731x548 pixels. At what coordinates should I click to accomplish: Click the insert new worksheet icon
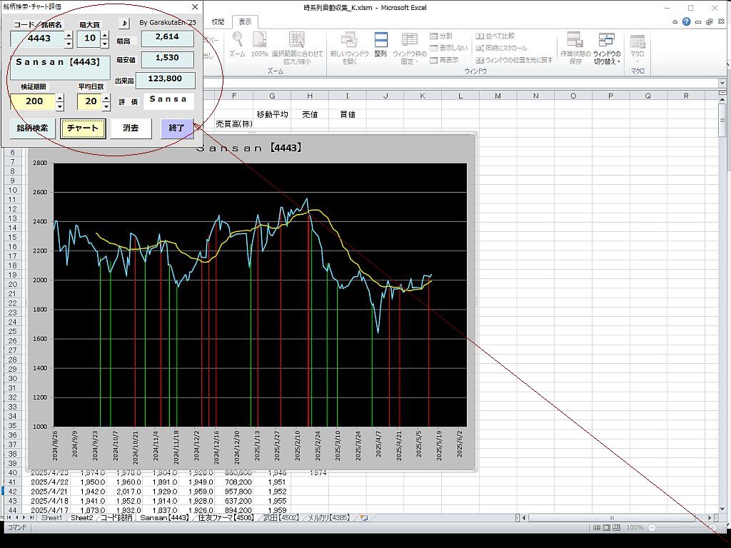[x=364, y=518]
